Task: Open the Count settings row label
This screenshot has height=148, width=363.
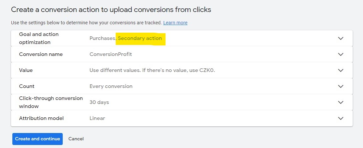Action: coord(27,86)
